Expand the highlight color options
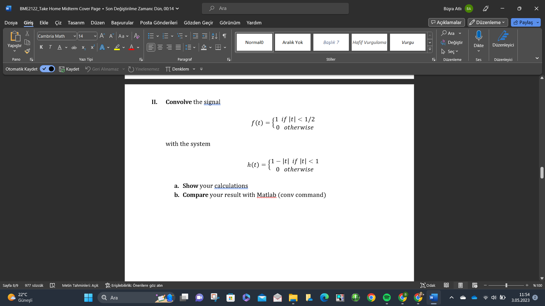 (123, 47)
